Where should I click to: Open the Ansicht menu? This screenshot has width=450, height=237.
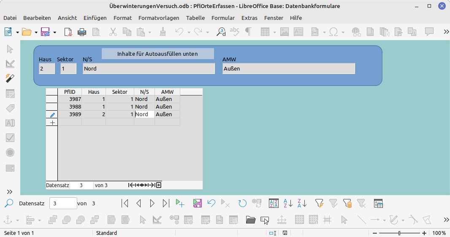click(67, 18)
